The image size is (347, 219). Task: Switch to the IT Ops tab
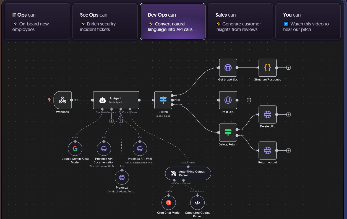point(37,22)
